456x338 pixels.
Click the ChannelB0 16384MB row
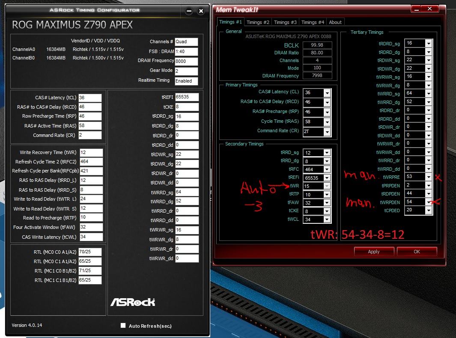coord(68,58)
